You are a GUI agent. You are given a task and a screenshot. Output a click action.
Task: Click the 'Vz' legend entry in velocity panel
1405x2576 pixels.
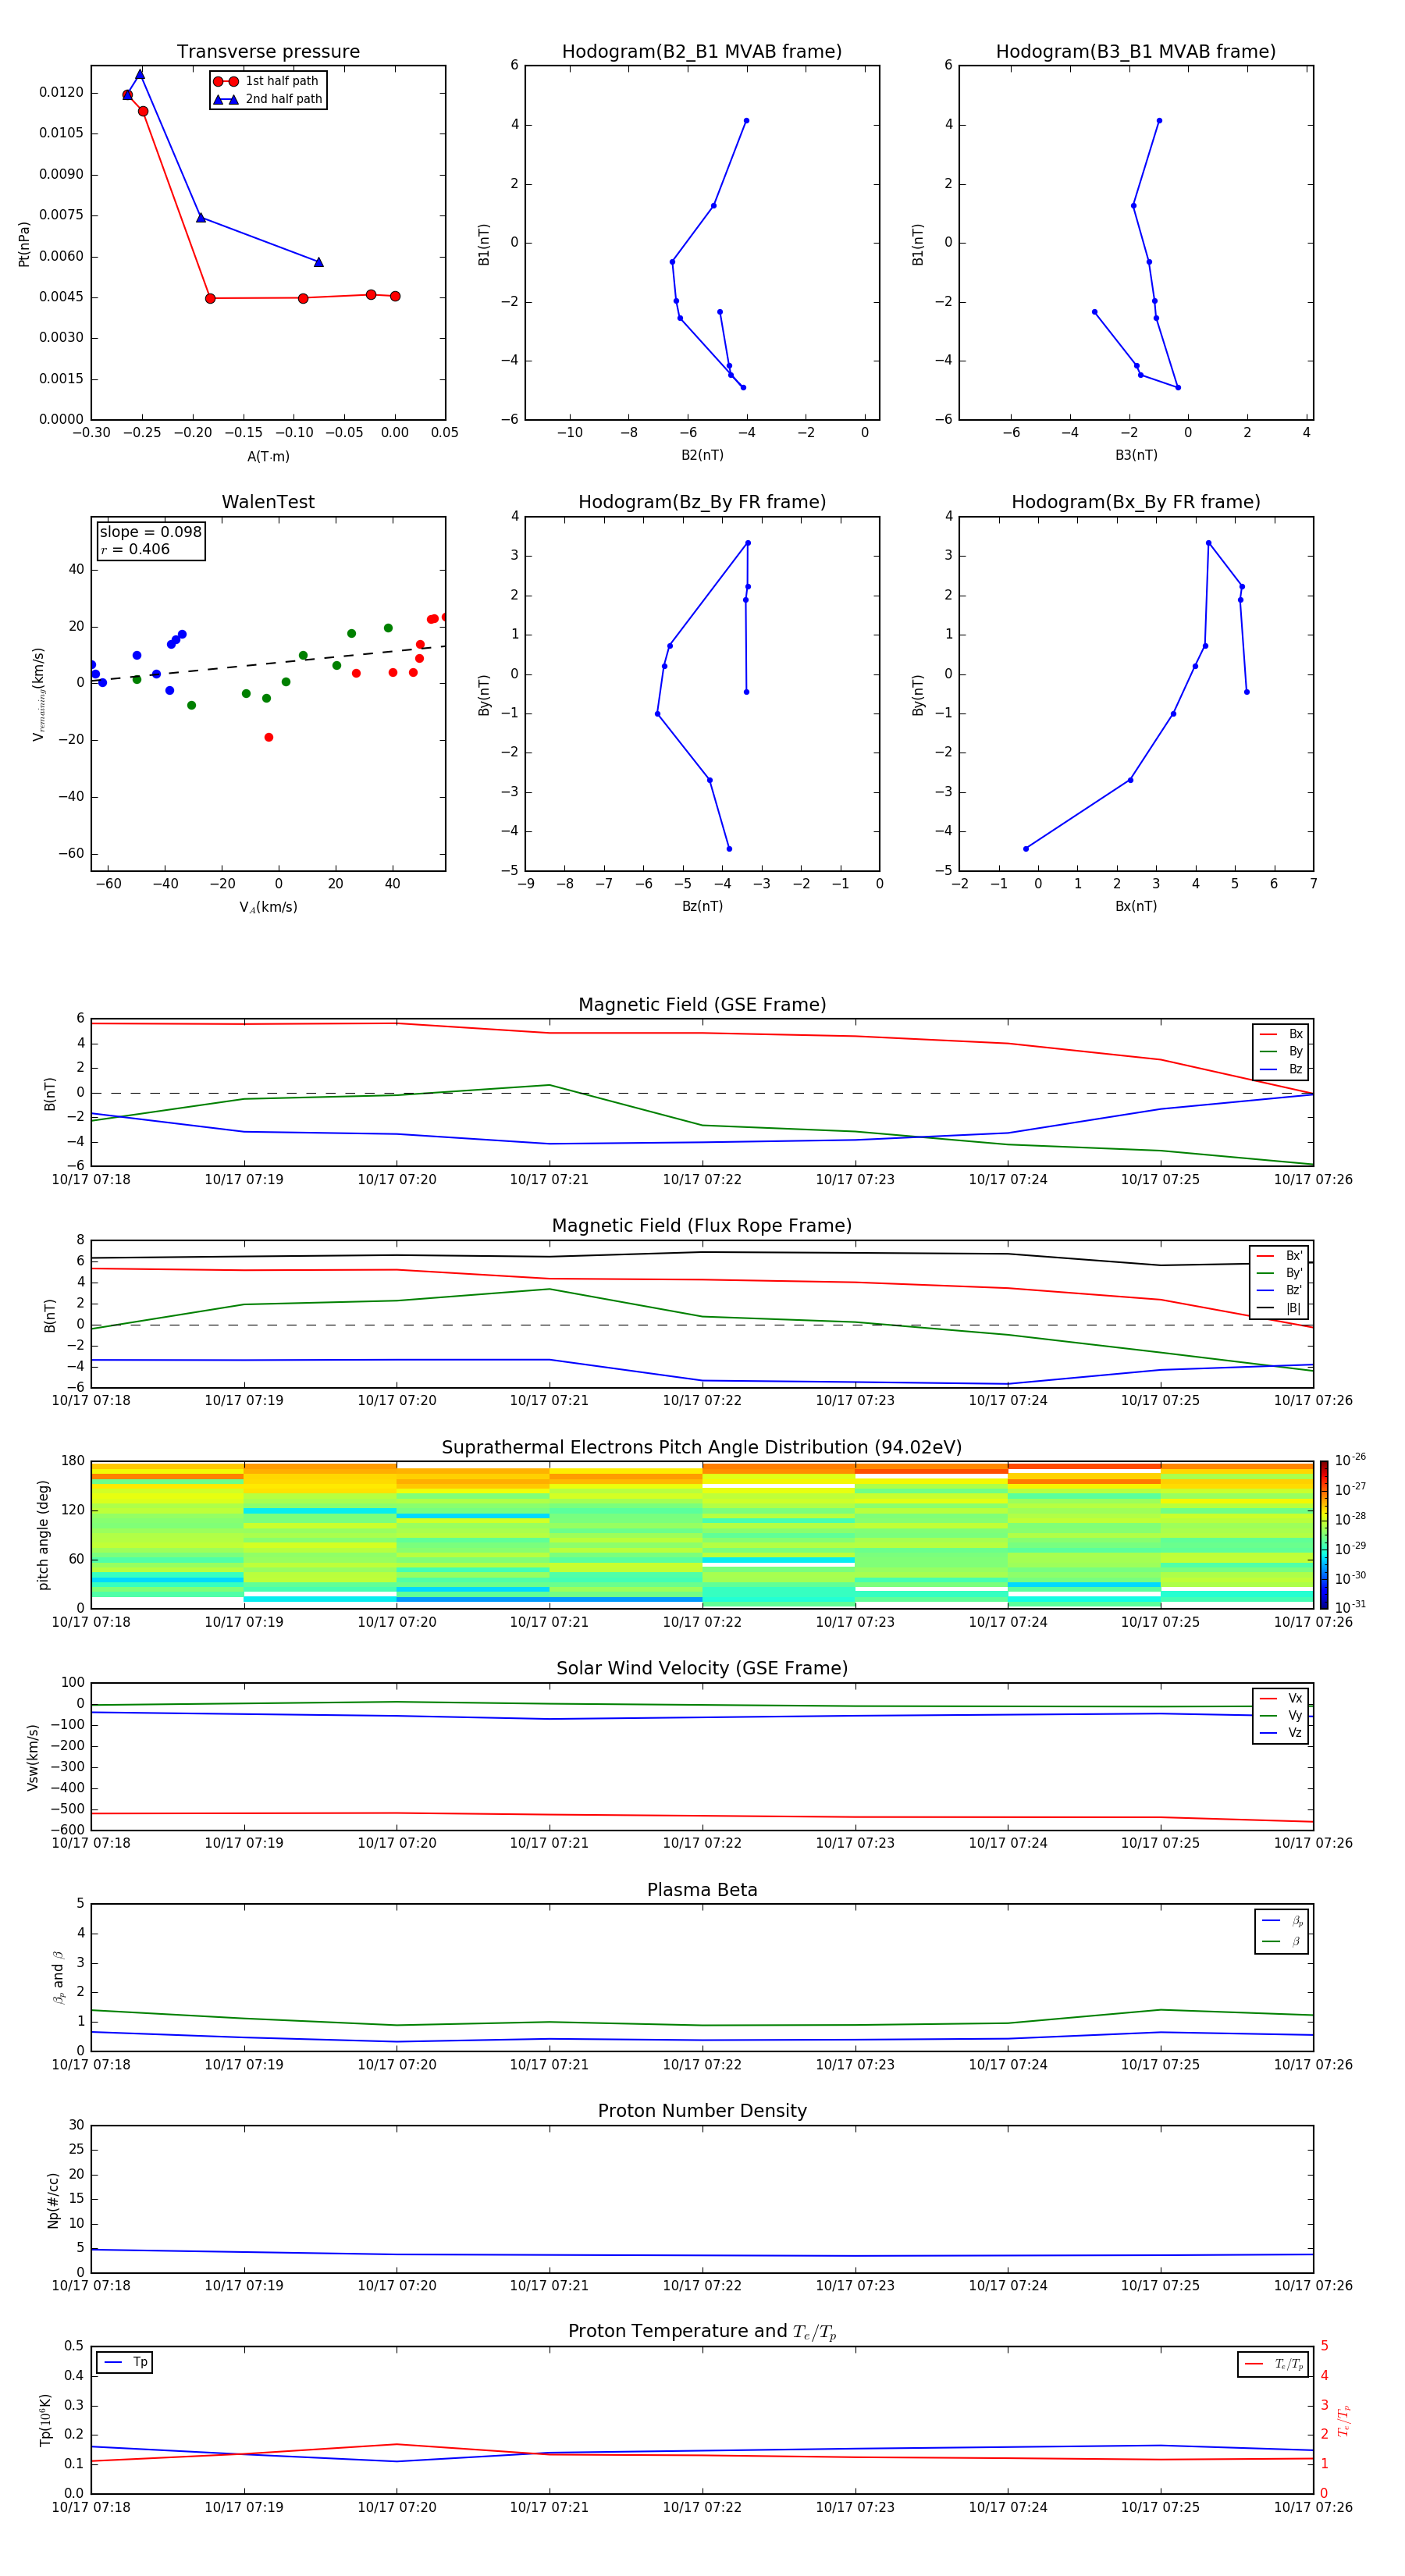click(x=1281, y=1733)
